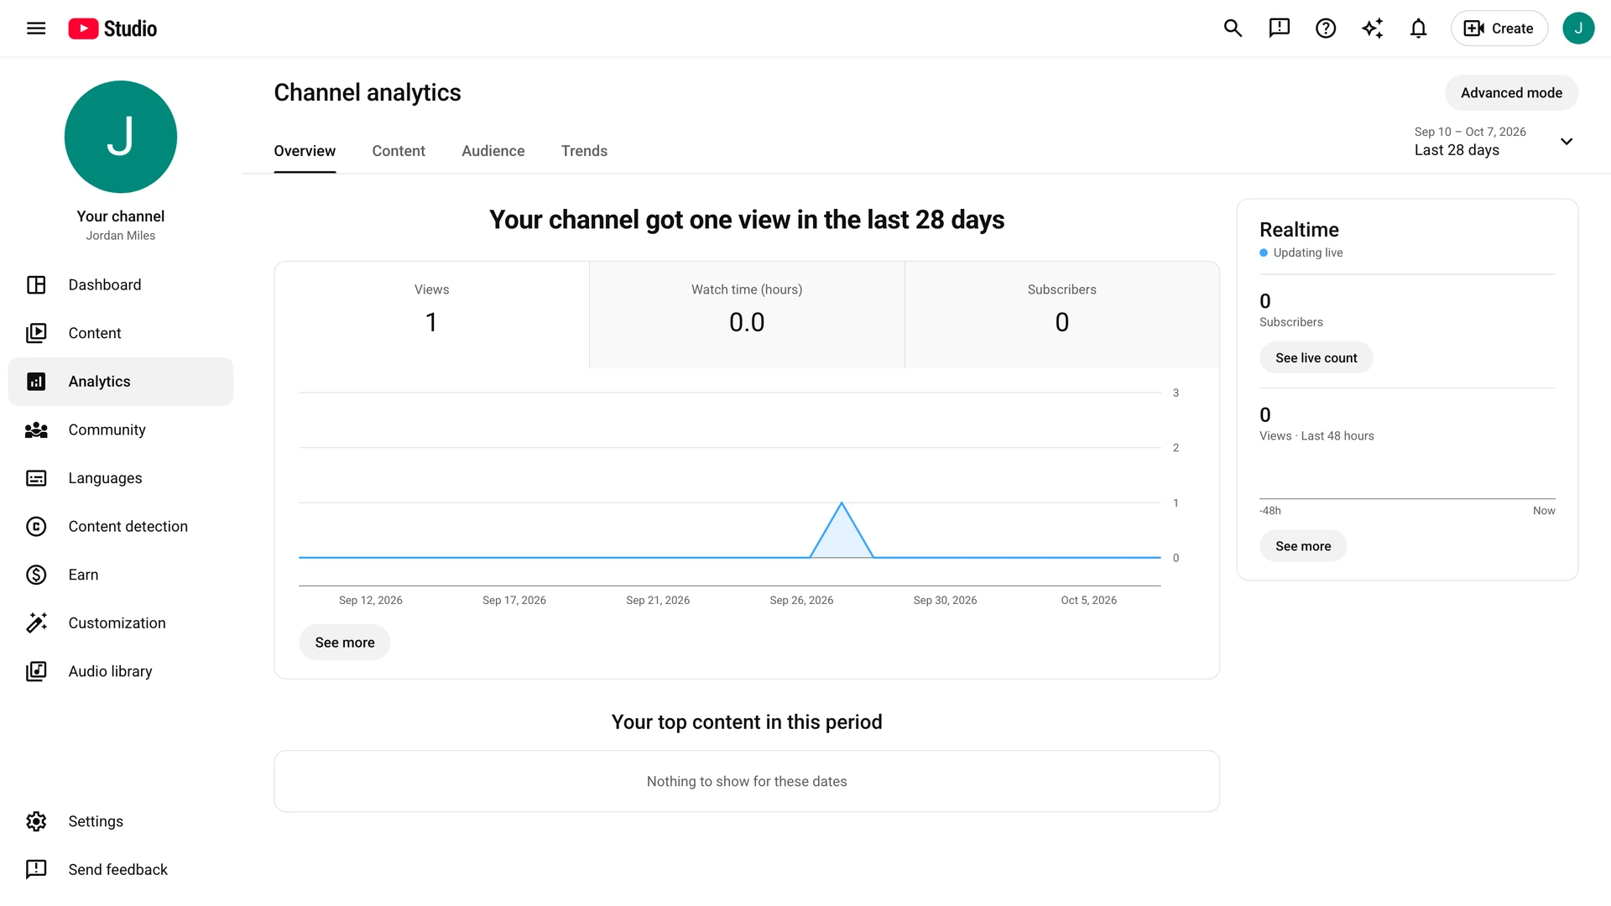Switch to the Content analytics tab
The image size is (1611, 906).
399,151
